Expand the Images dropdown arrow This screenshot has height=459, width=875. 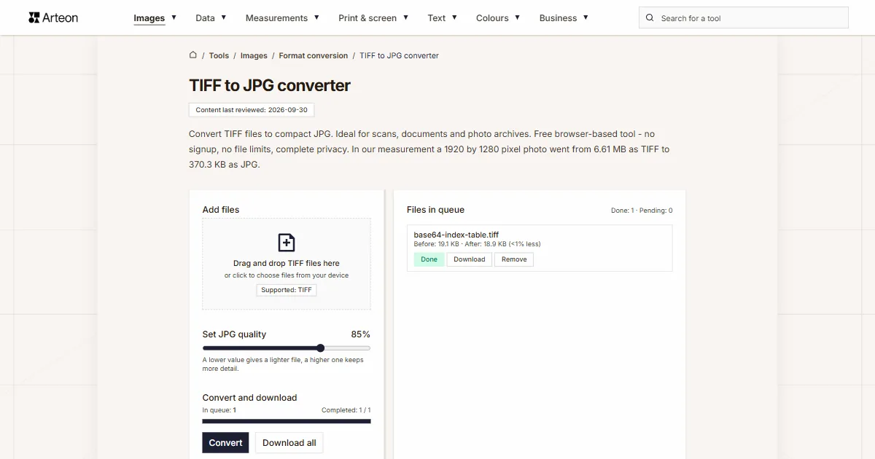[x=174, y=17]
